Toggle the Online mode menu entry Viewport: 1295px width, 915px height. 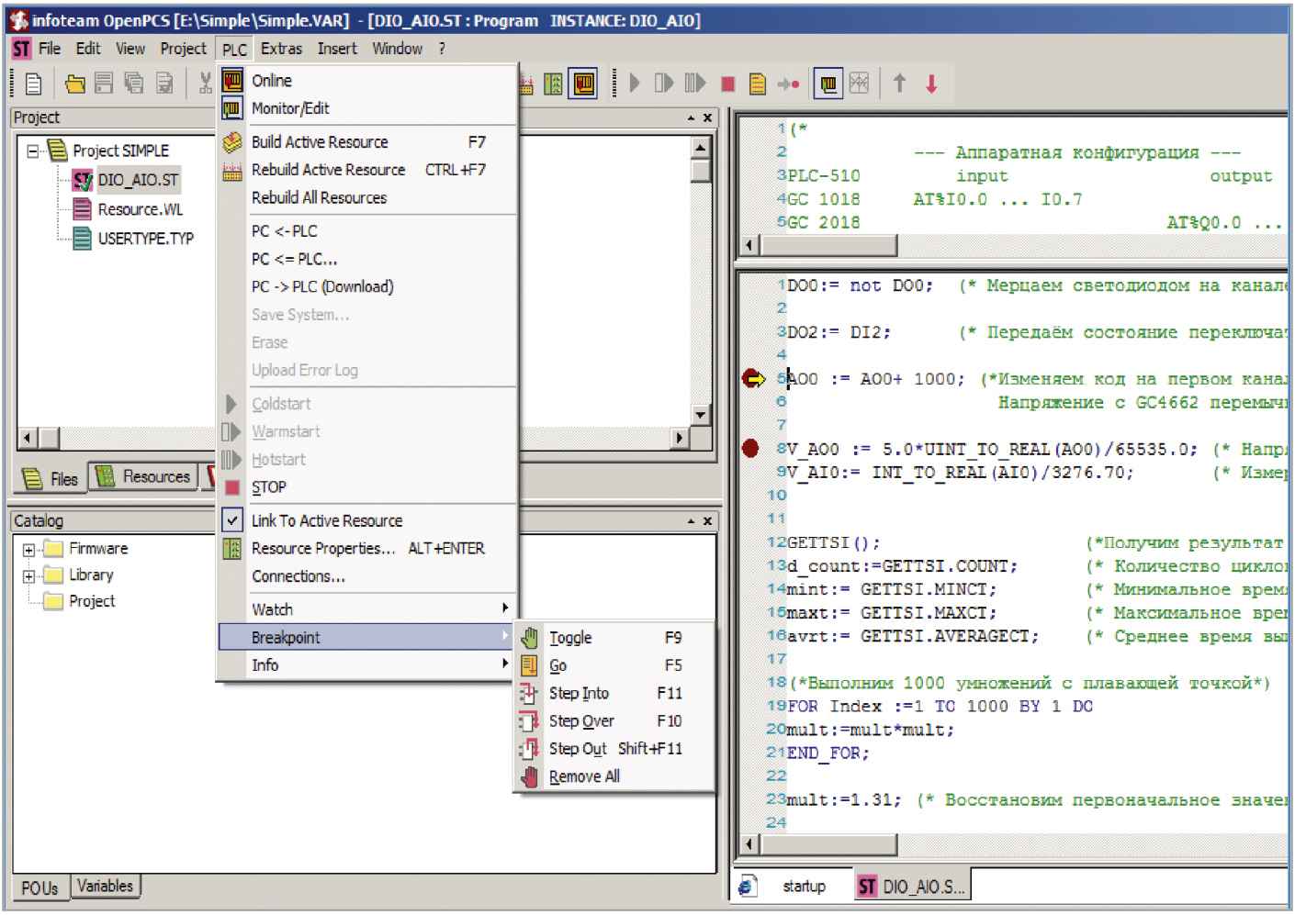click(x=272, y=81)
